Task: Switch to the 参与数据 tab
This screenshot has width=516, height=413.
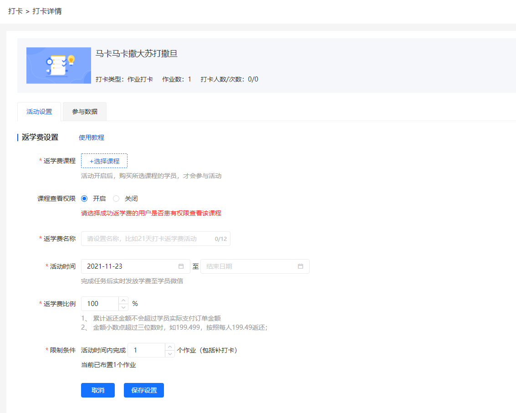Action: [84, 111]
